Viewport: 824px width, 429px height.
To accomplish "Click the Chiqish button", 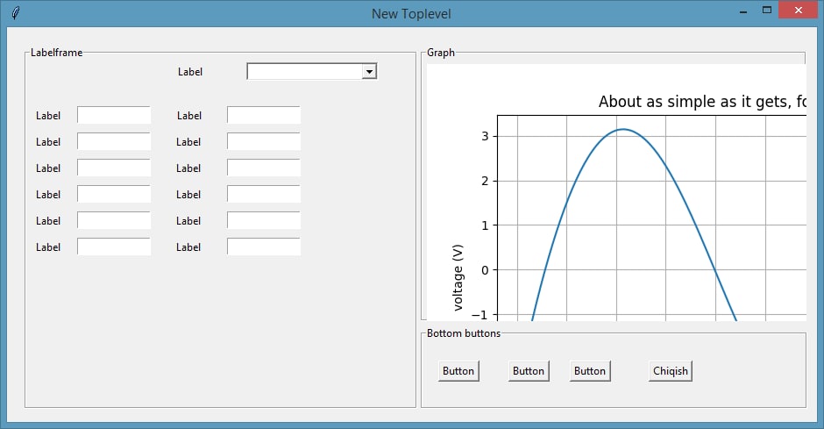I will tap(670, 370).
